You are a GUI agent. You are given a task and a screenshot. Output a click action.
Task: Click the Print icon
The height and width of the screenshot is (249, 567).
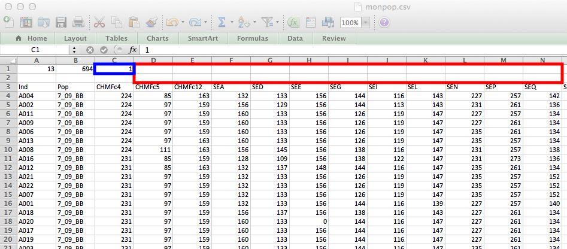pos(78,22)
